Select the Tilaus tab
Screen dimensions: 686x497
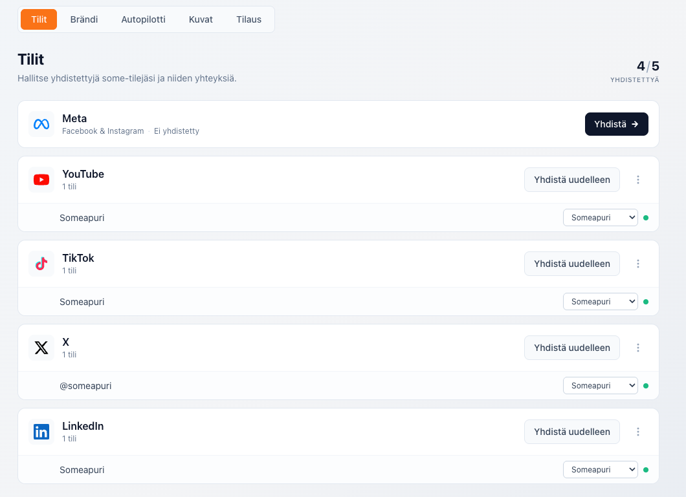249,19
